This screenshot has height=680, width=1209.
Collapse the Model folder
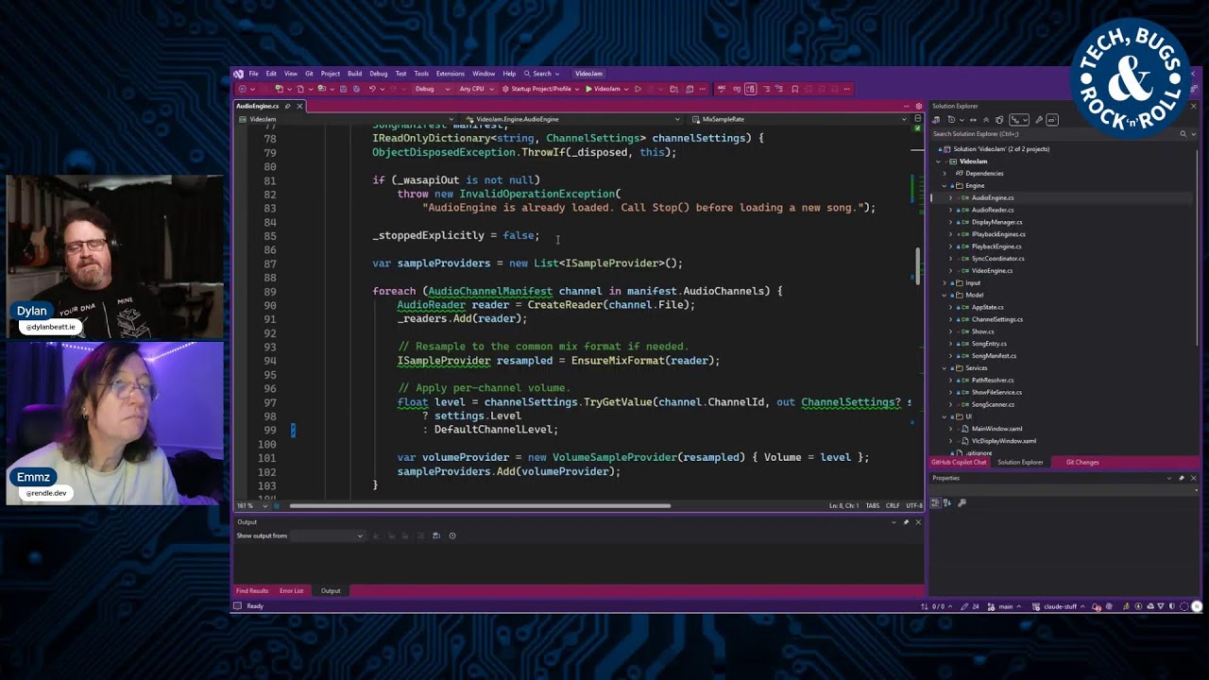(945, 295)
